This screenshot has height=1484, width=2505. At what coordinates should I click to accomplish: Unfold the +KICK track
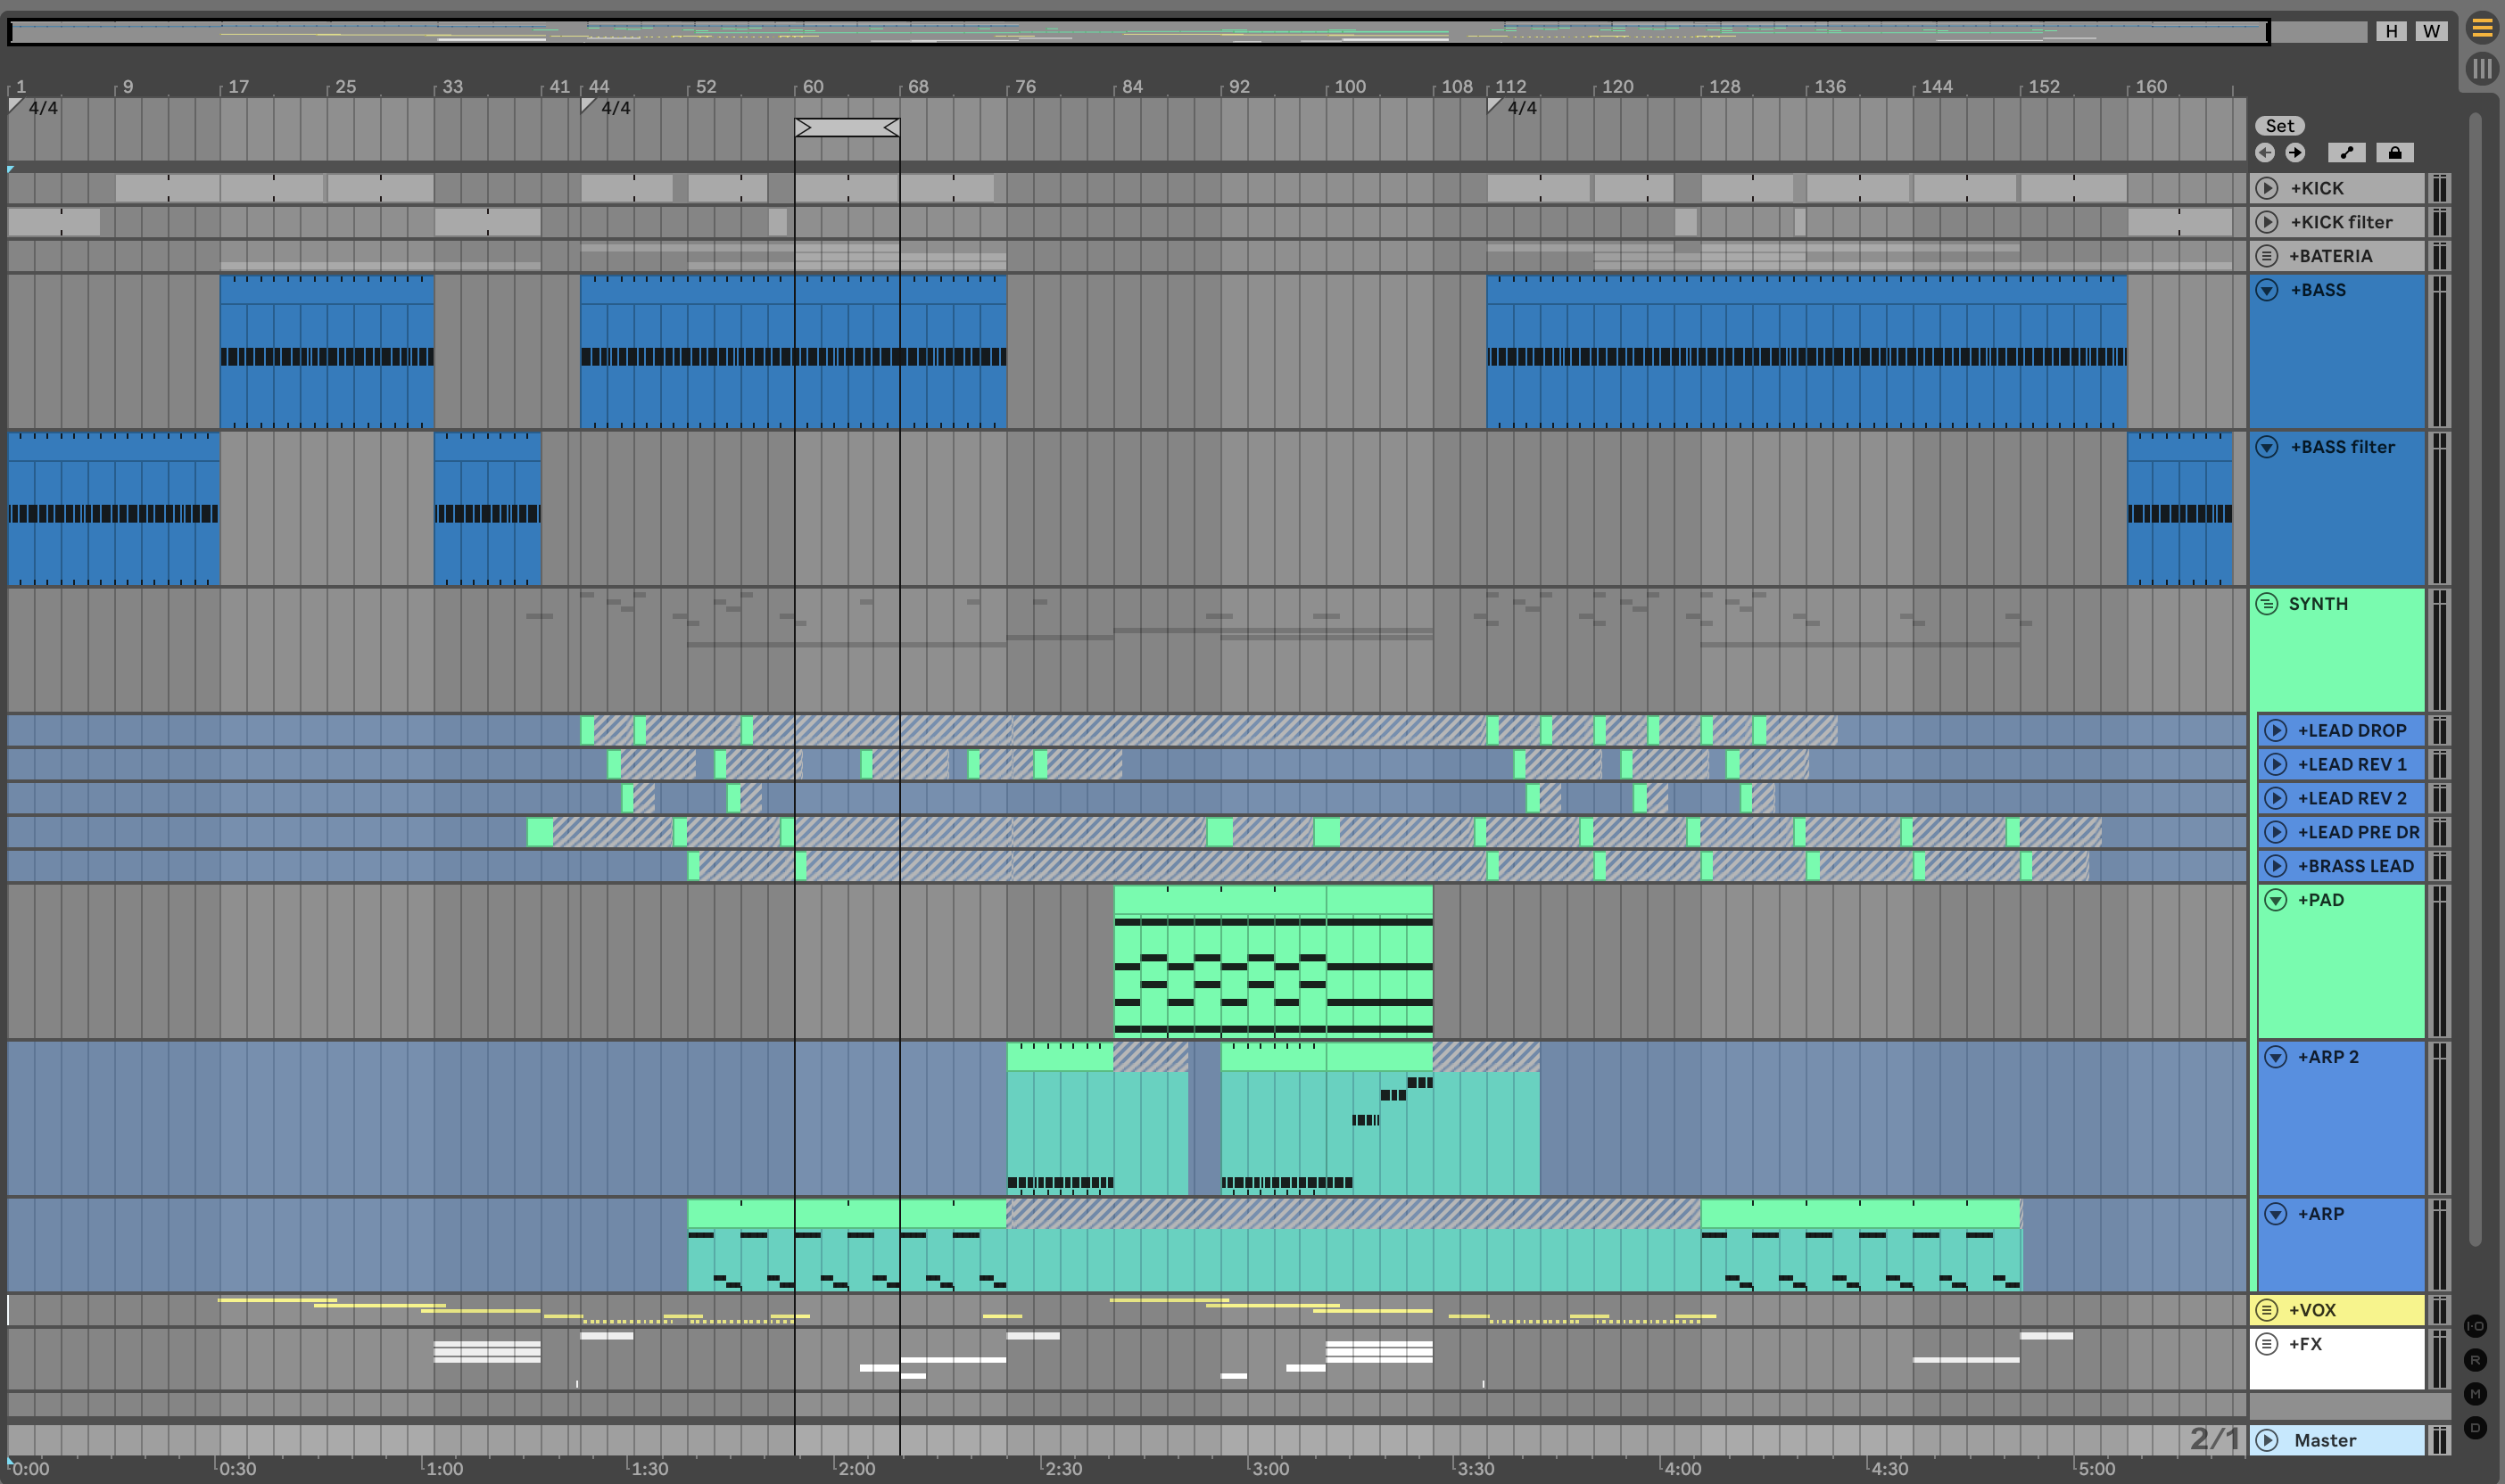coord(2267,188)
